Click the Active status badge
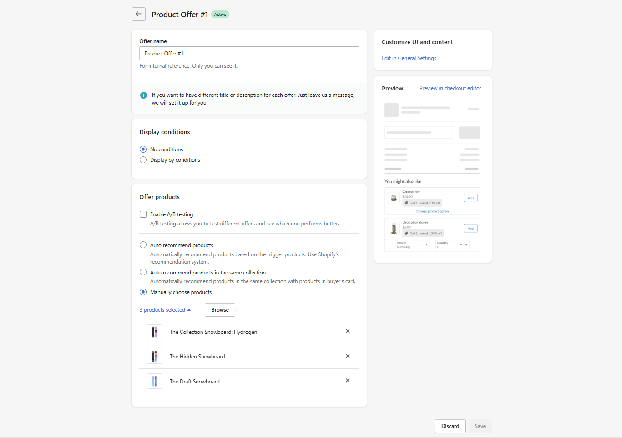Image resolution: width=622 pixels, height=438 pixels. [x=220, y=15]
